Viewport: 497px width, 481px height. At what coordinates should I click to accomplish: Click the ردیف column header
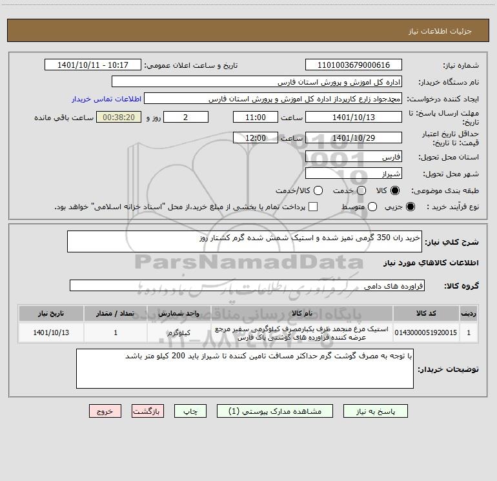469,313
